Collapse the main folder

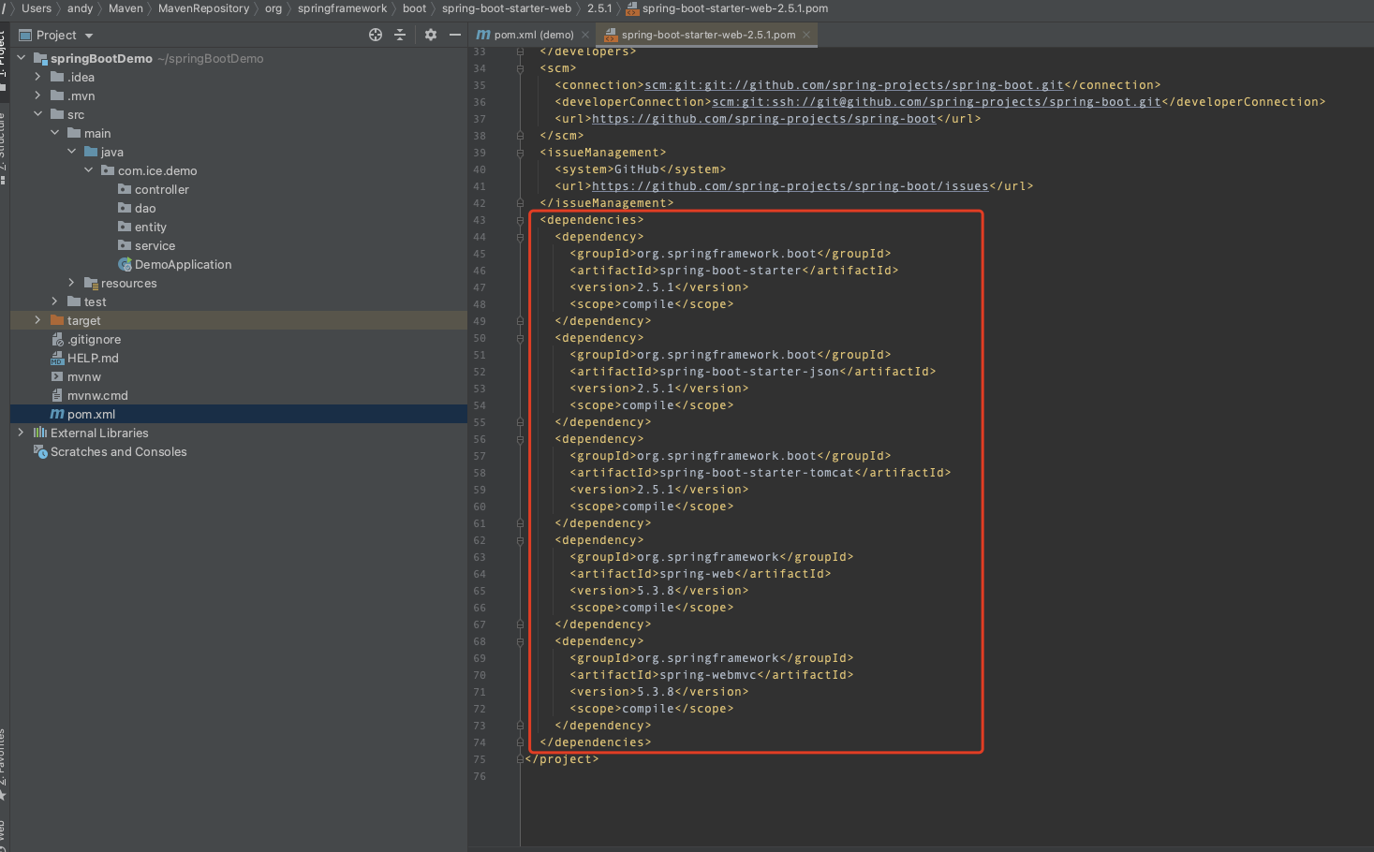(55, 133)
